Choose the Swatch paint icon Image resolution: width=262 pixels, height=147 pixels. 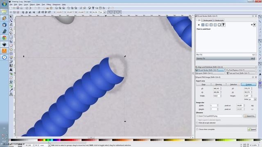coord(219,25)
